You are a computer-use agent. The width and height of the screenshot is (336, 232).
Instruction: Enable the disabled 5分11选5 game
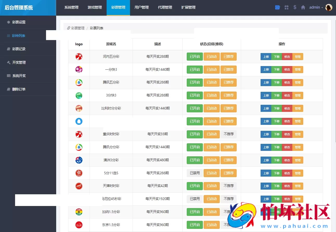(195, 173)
